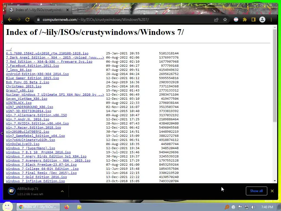281x211 pixels.
Task: Open the network status tray icon
Action: (x=247, y=207)
